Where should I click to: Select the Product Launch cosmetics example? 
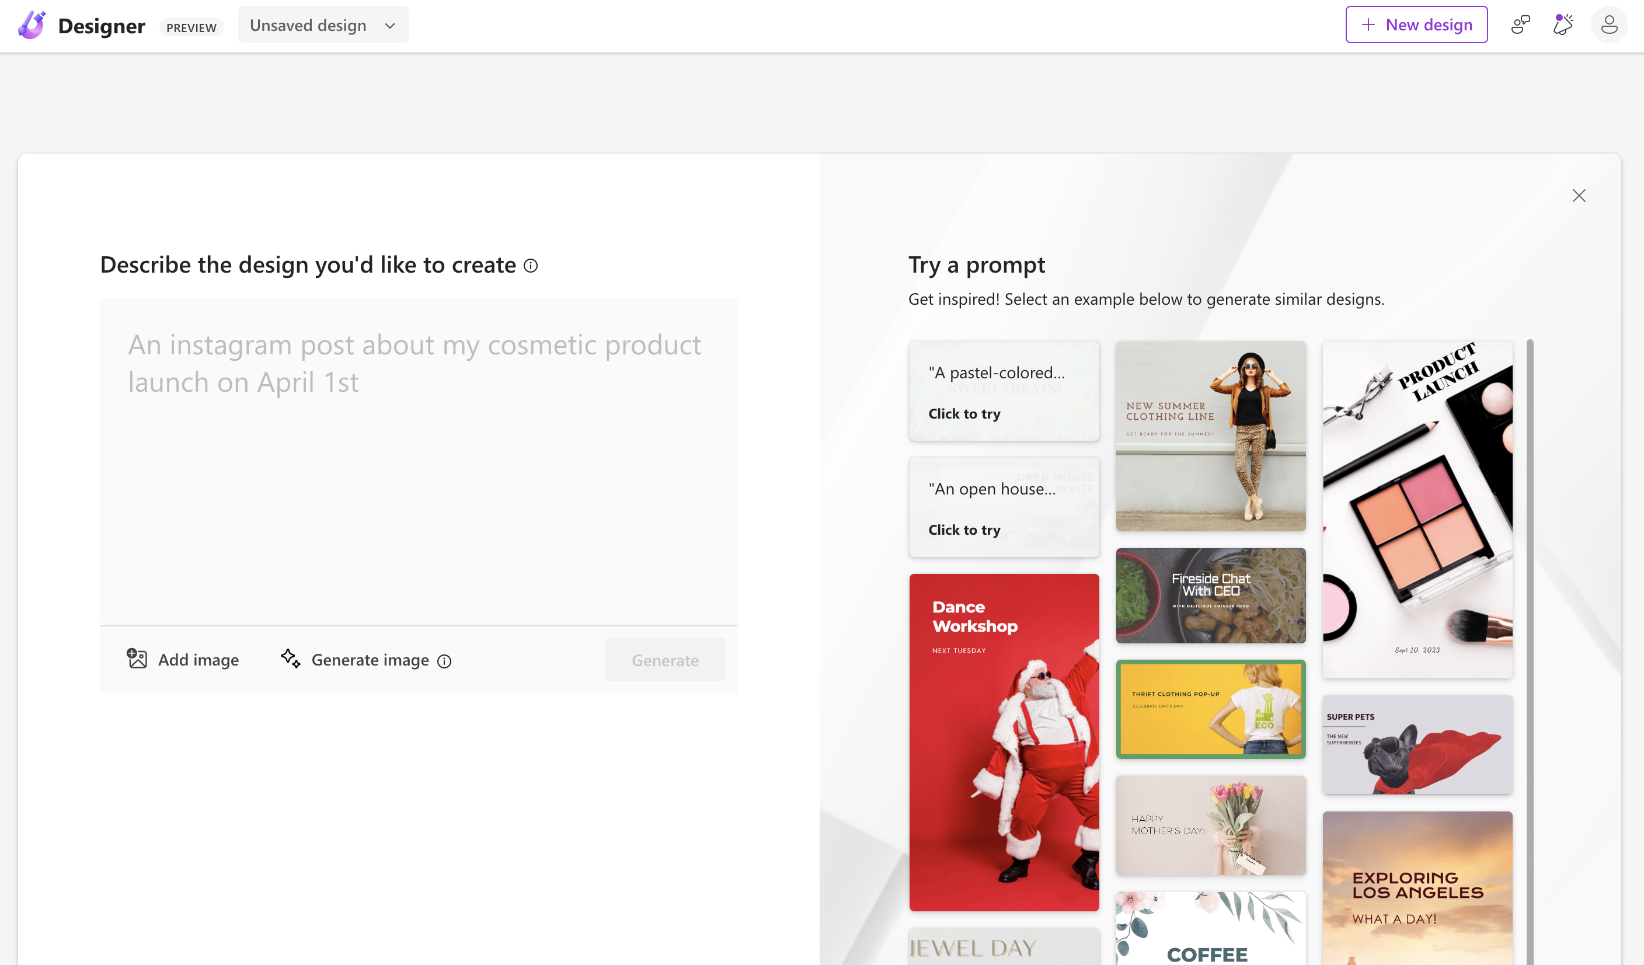(x=1417, y=510)
